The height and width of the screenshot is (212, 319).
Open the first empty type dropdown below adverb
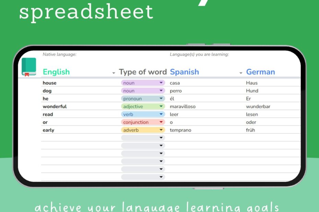pyautogui.click(x=143, y=138)
